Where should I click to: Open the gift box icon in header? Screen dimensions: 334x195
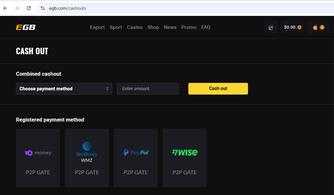[271, 28]
